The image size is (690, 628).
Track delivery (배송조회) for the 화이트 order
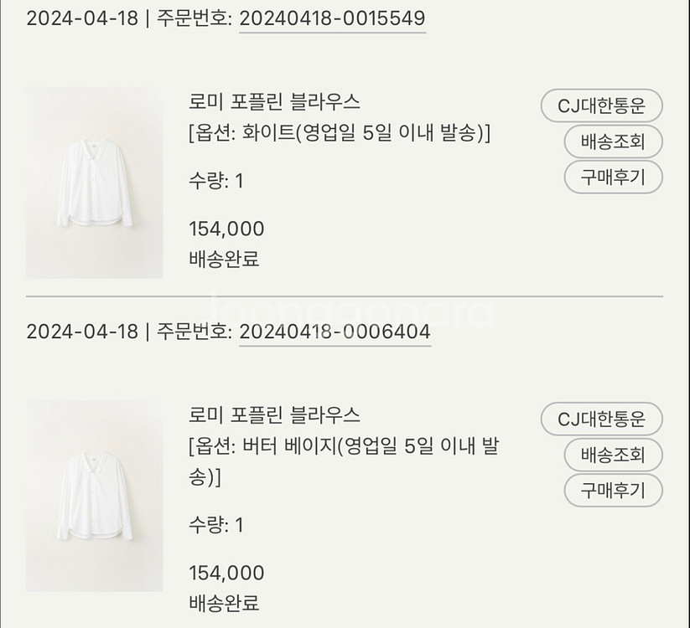612,142
